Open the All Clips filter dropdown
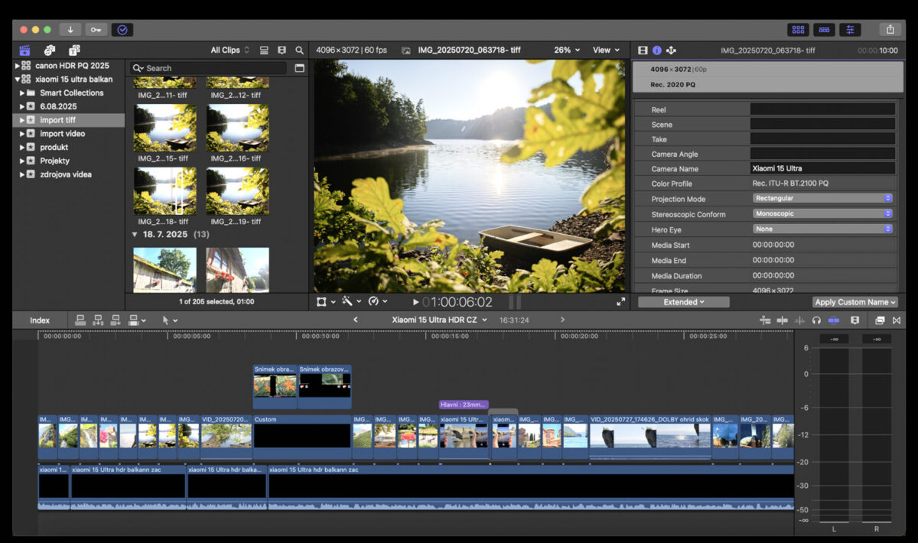The height and width of the screenshot is (543, 918). point(230,50)
